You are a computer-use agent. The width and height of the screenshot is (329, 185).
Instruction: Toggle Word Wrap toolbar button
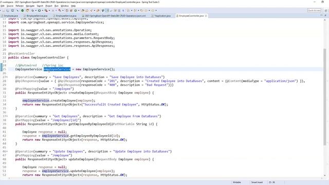[111, 10]
